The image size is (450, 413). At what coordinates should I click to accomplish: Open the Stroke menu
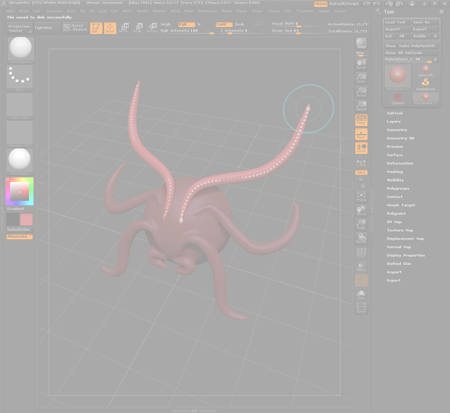(x=257, y=11)
